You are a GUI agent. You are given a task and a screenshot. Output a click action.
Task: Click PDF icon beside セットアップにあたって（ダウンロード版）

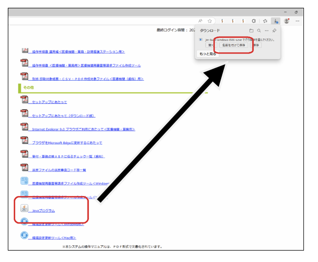point(24,113)
